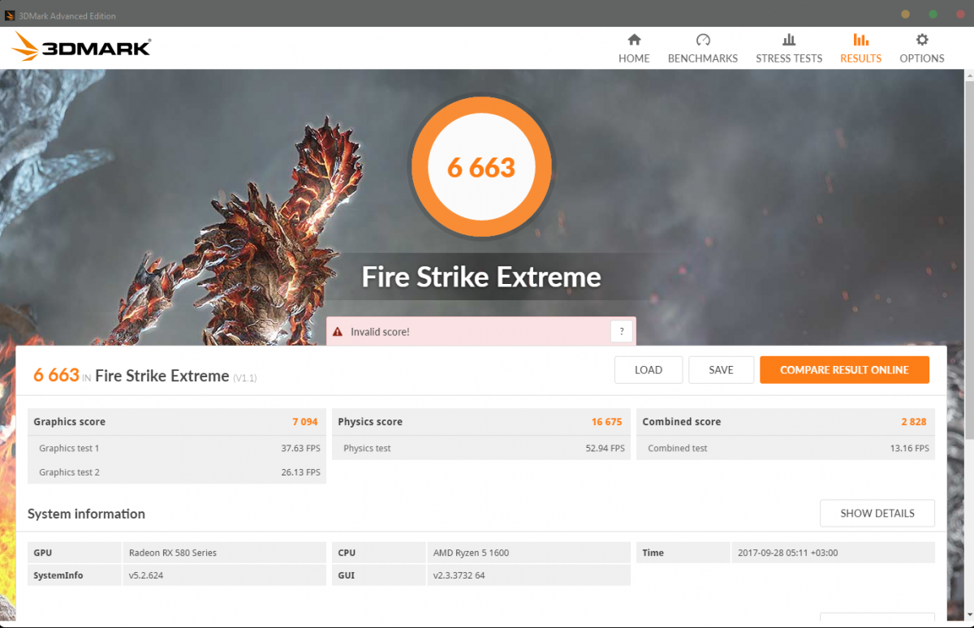Click the Fire Strike Extreme title

coord(481,277)
